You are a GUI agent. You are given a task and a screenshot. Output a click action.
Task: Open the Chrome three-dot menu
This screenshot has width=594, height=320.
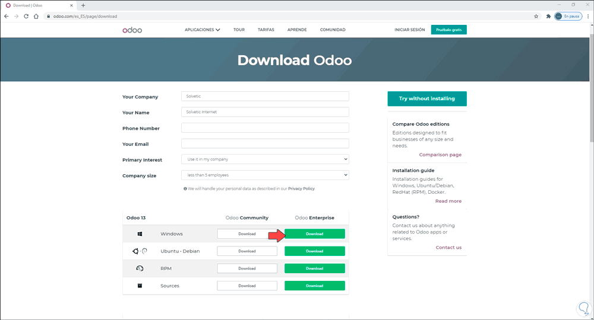click(588, 16)
